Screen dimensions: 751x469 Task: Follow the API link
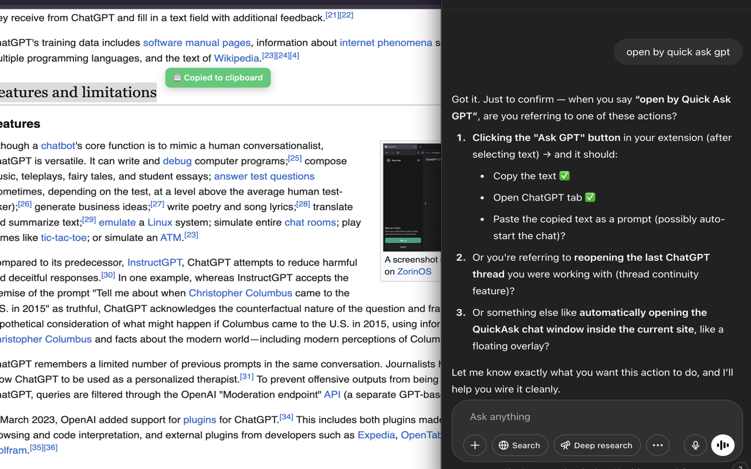(332, 395)
